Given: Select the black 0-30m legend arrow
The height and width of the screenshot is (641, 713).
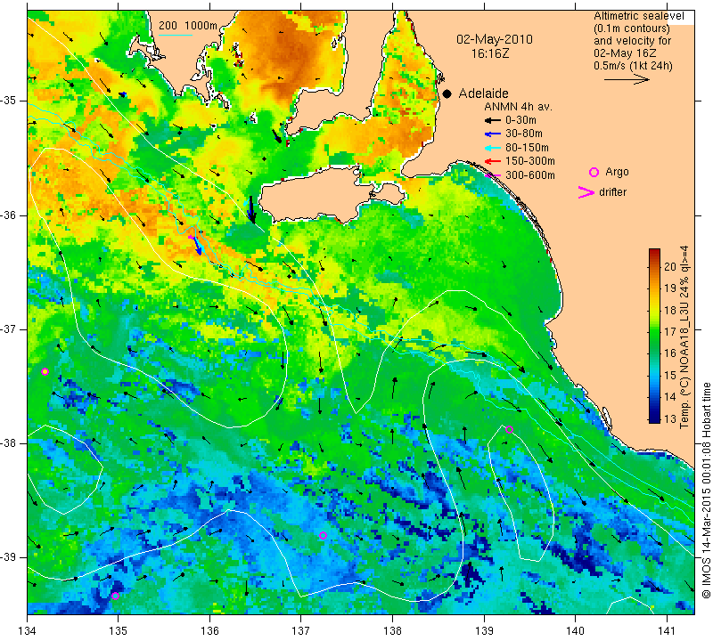Looking at the screenshot, I should [493, 120].
